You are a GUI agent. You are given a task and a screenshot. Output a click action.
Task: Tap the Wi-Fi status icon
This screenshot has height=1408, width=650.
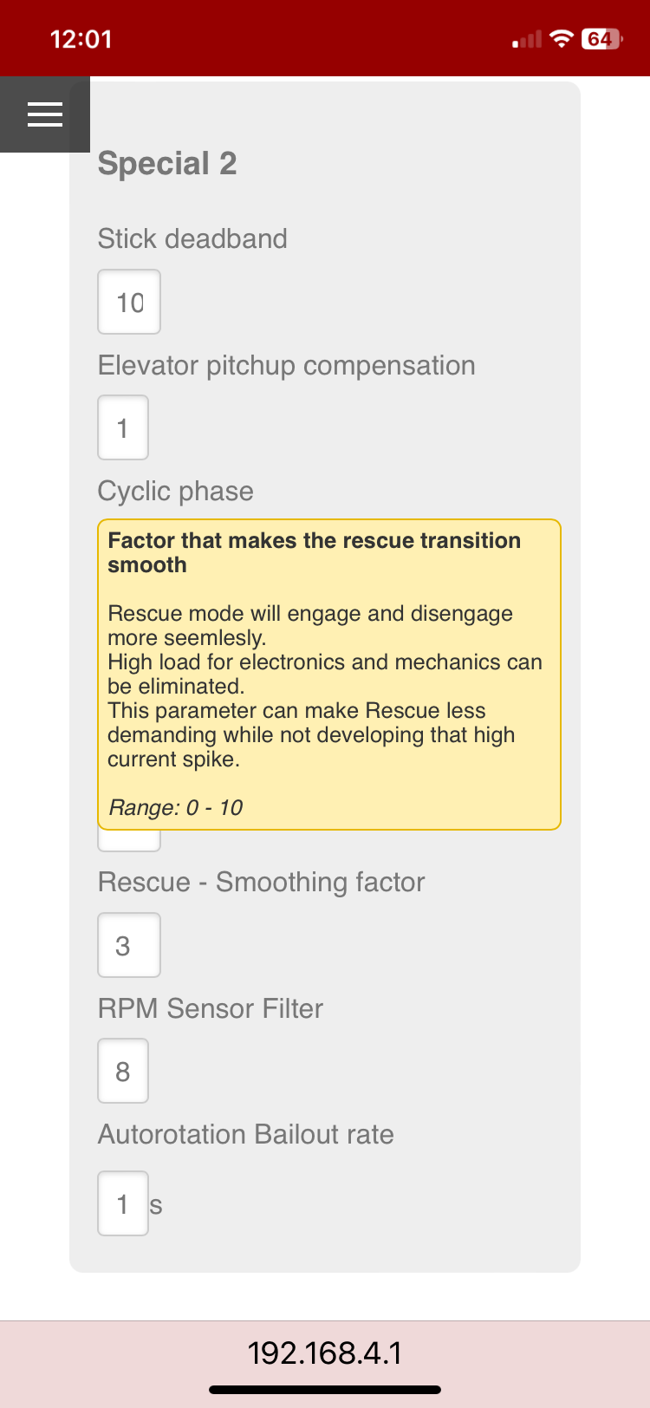tap(562, 39)
